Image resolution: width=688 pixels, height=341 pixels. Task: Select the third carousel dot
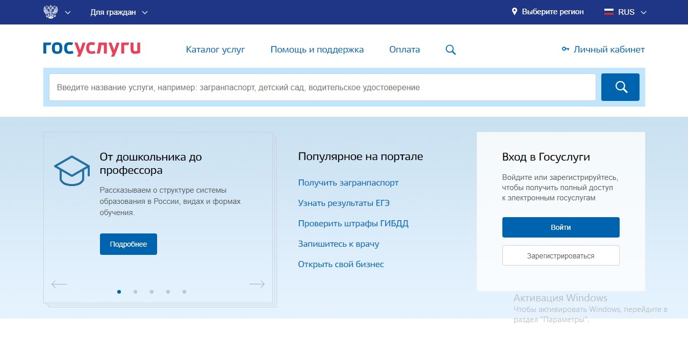[x=151, y=292]
